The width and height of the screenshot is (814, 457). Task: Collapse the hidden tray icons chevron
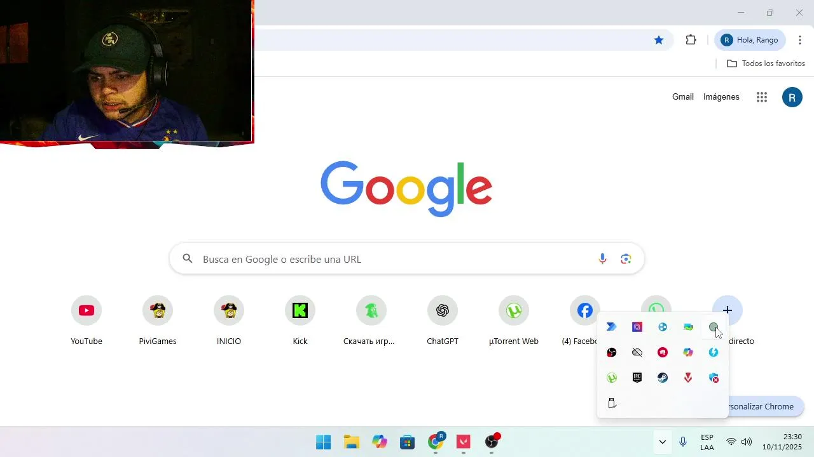click(662, 442)
